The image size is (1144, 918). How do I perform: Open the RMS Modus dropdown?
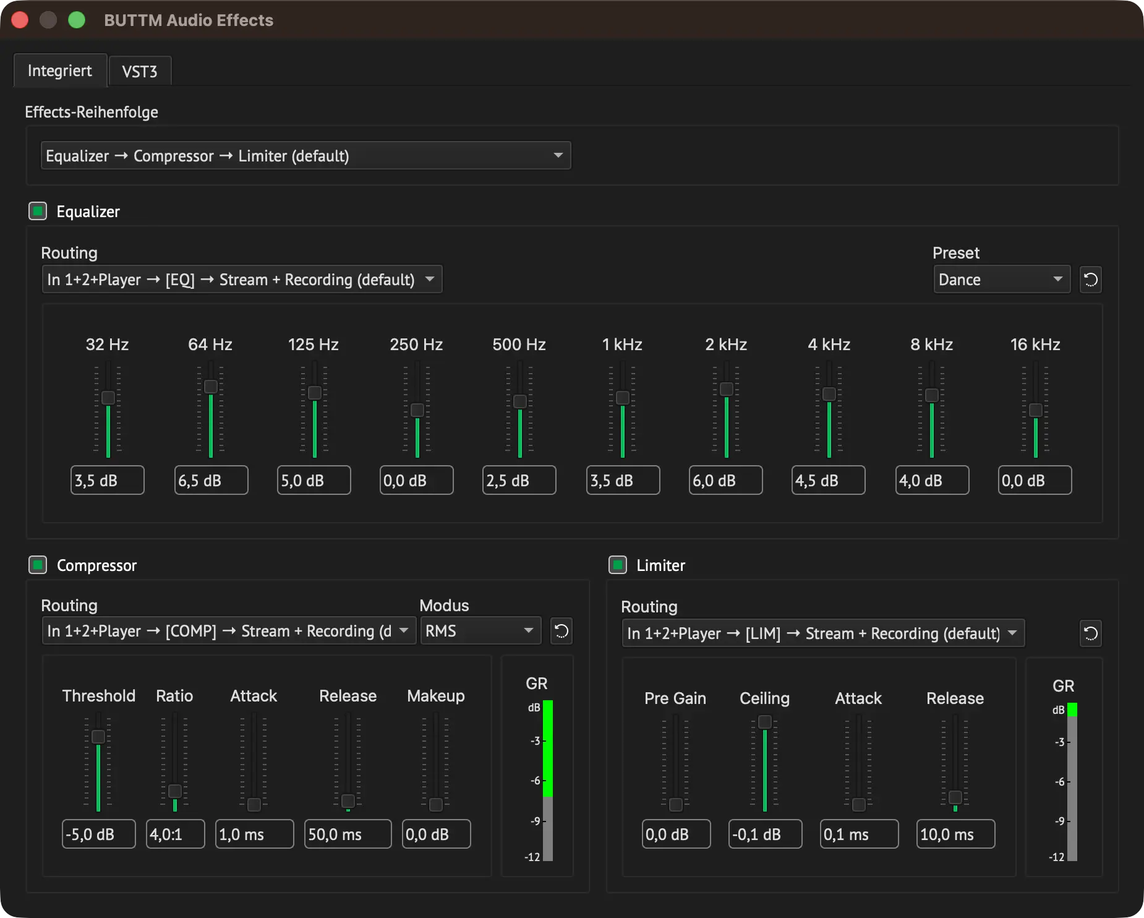tap(480, 631)
